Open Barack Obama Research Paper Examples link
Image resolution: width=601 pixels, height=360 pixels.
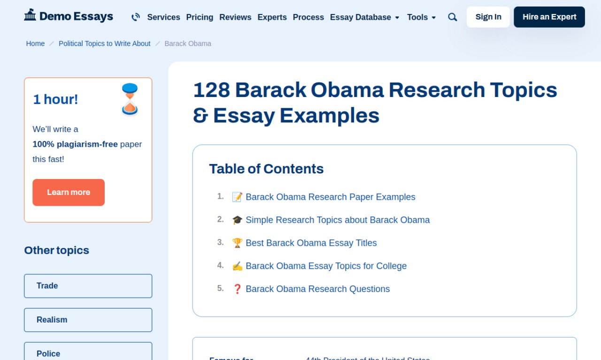(331, 197)
